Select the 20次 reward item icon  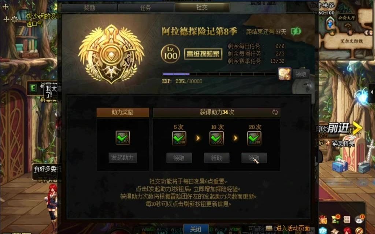[x=254, y=138]
